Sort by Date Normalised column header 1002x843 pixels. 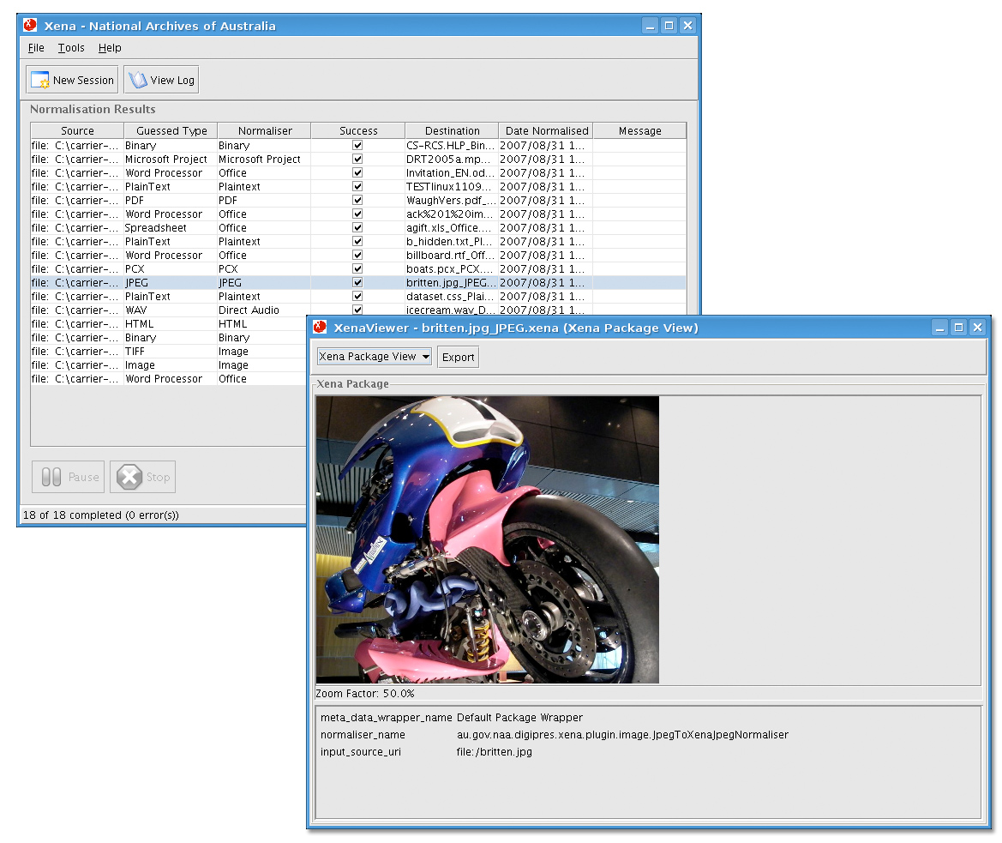click(546, 131)
